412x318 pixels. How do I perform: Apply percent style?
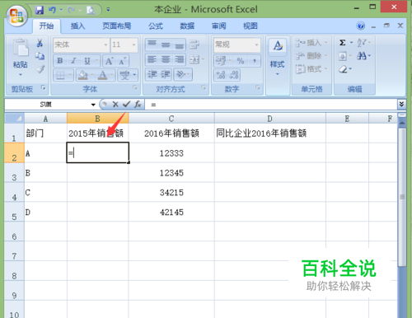pos(241,61)
